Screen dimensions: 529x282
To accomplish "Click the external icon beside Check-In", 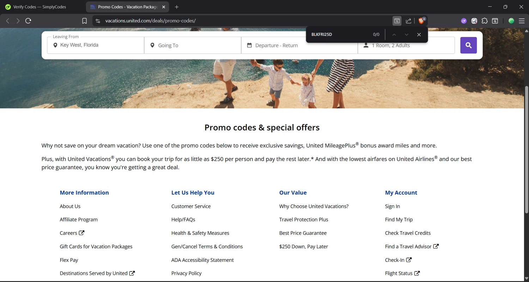I will [409, 260].
